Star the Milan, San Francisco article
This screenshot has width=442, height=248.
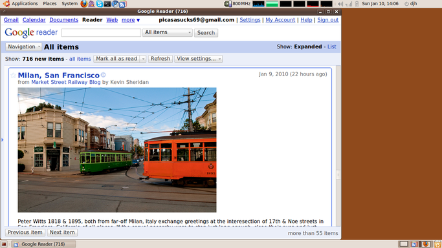13,76
